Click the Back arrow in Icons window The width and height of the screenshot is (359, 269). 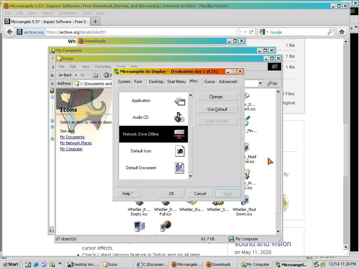click(65, 75)
